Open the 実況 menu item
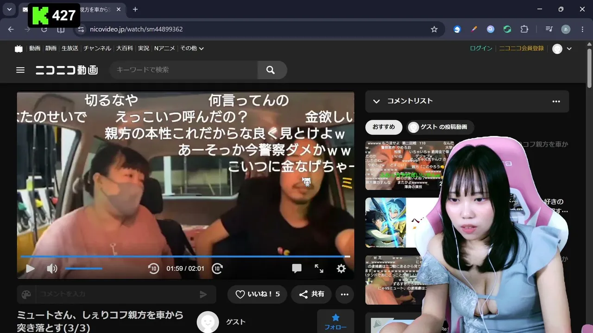 pyautogui.click(x=144, y=48)
